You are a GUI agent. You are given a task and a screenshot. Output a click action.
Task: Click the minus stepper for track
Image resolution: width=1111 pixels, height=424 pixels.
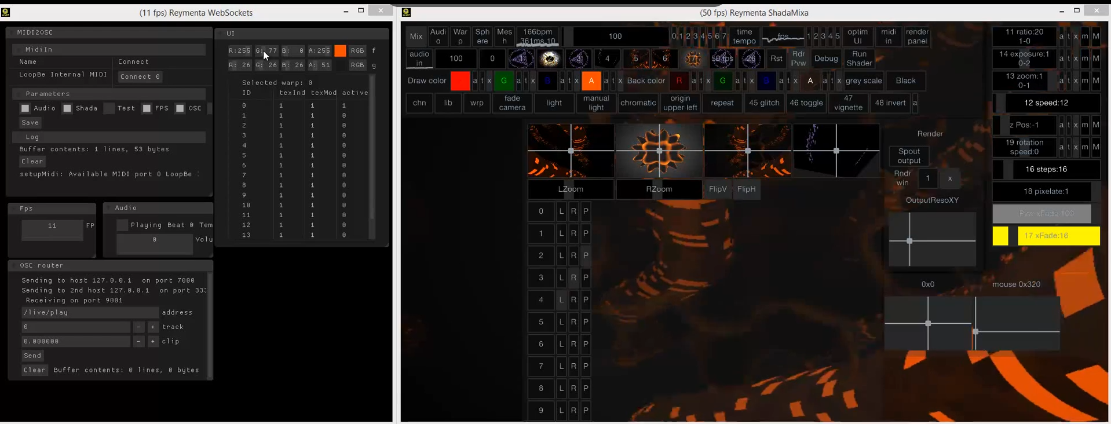138,327
